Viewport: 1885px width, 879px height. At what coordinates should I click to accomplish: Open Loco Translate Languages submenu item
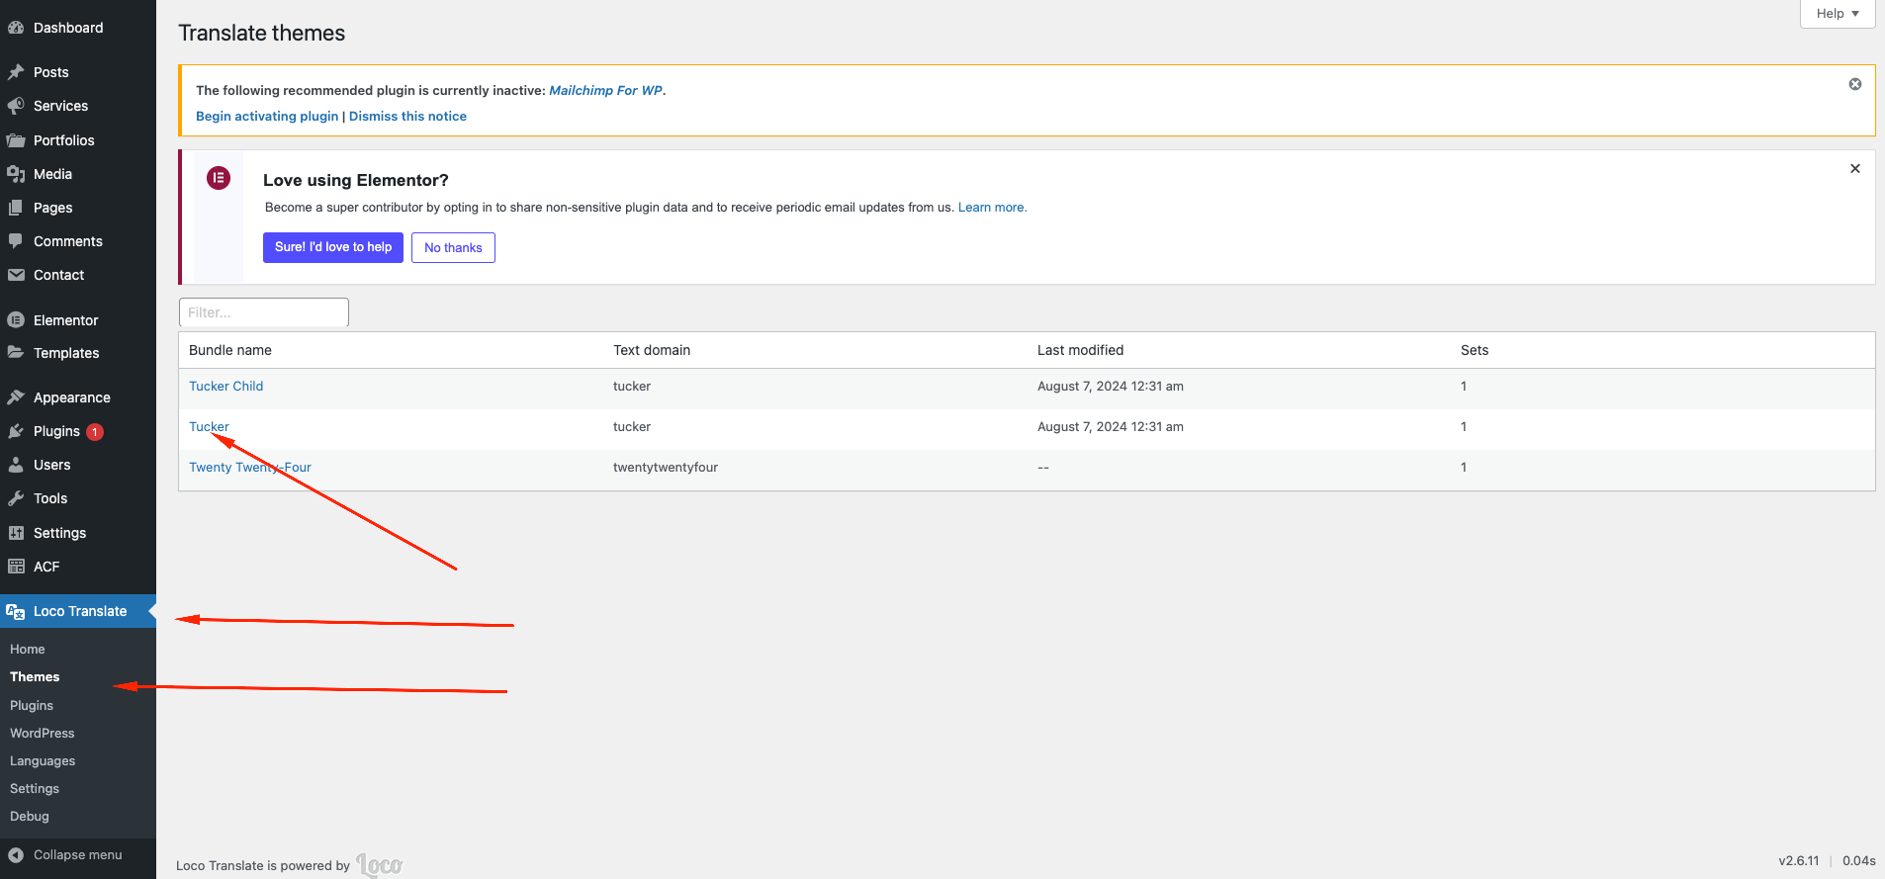point(43,761)
